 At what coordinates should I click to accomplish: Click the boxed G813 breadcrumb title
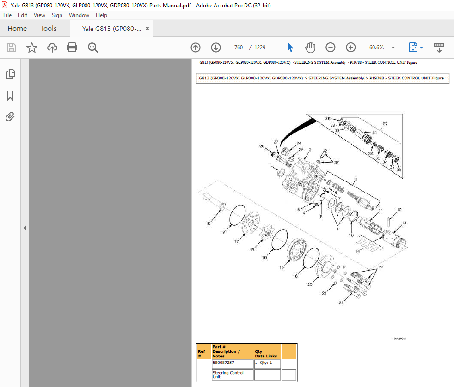(x=323, y=78)
